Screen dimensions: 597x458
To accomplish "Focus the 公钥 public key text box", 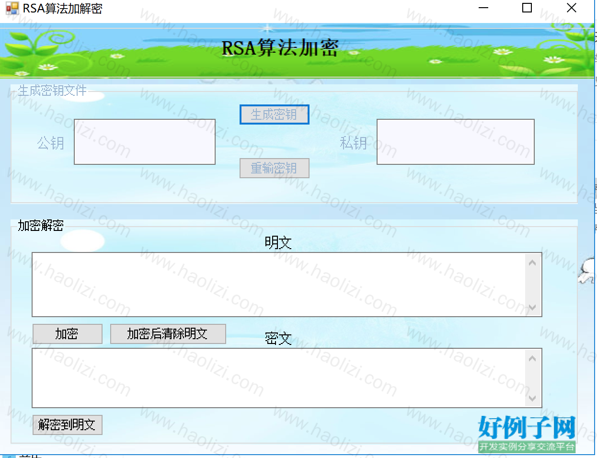I will [145, 142].
